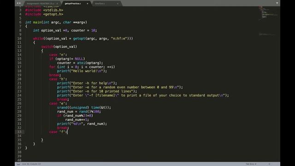Click '#include <stdlib.h>' line
The image size is (295, 166).
point(44,10)
